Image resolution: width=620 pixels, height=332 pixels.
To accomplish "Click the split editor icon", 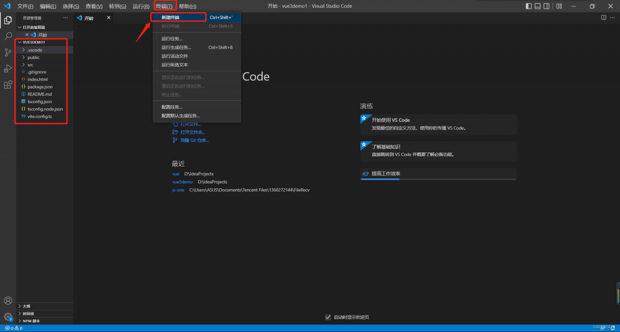I will 604,17.
